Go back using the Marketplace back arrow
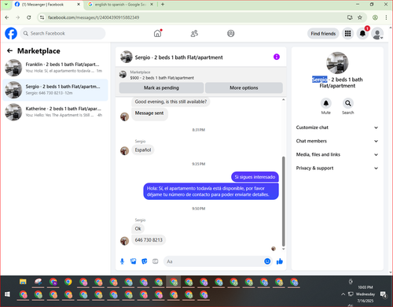The image size is (393, 307). (x=9, y=50)
